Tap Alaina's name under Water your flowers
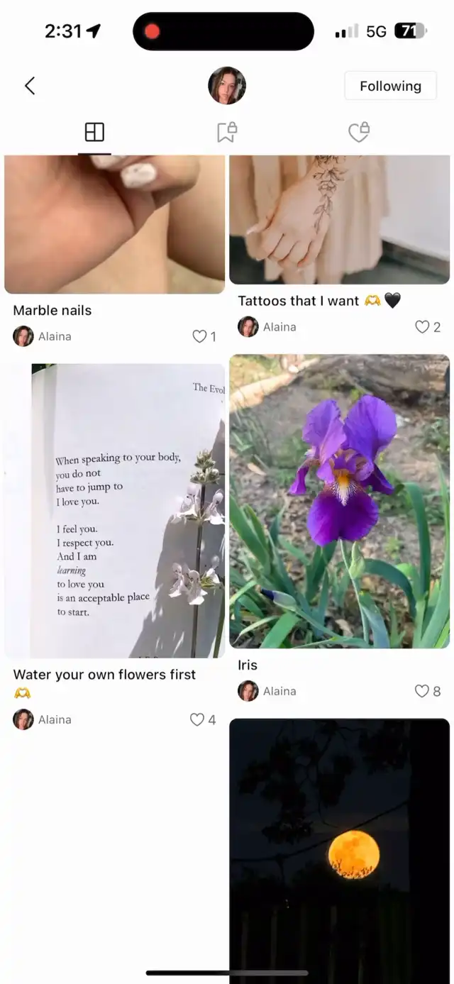The width and height of the screenshot is (454, 984). [55, 719]
